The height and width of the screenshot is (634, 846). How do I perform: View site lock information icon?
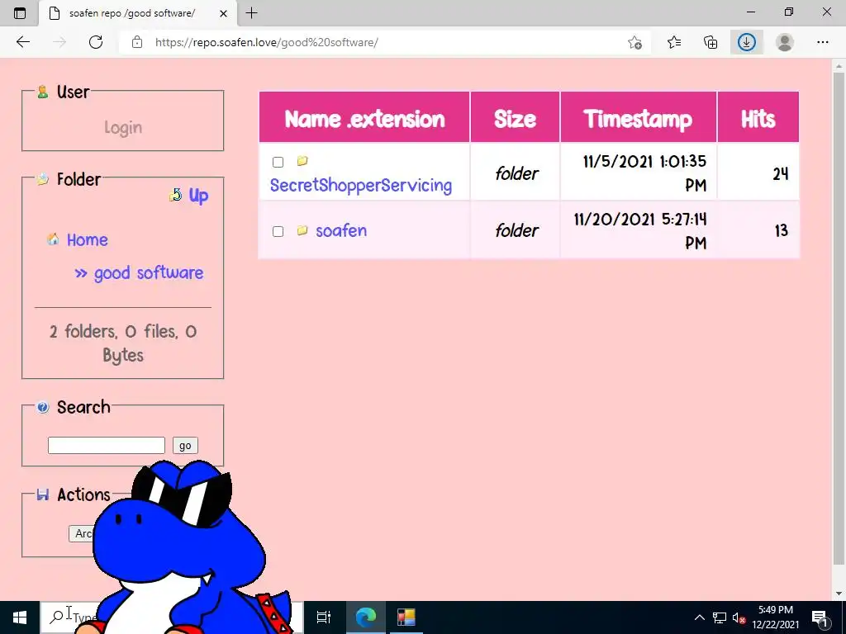(137, 42)
